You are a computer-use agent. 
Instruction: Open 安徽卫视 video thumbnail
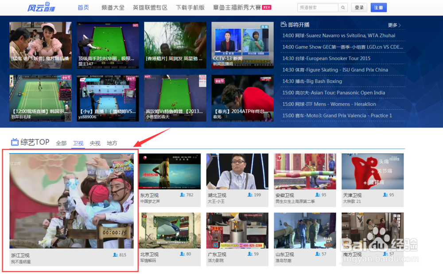click(305, 171)
